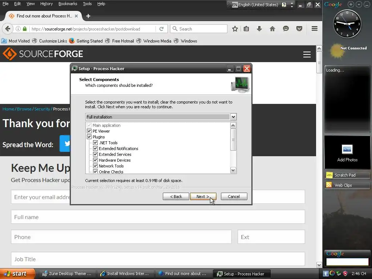Open the downloads arrow icon
The width and height of the screenshot is (372, 279).
pos(259,29)
